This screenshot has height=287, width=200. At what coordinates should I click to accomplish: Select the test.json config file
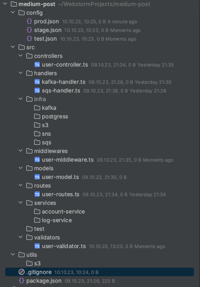[x=45, y=39]
